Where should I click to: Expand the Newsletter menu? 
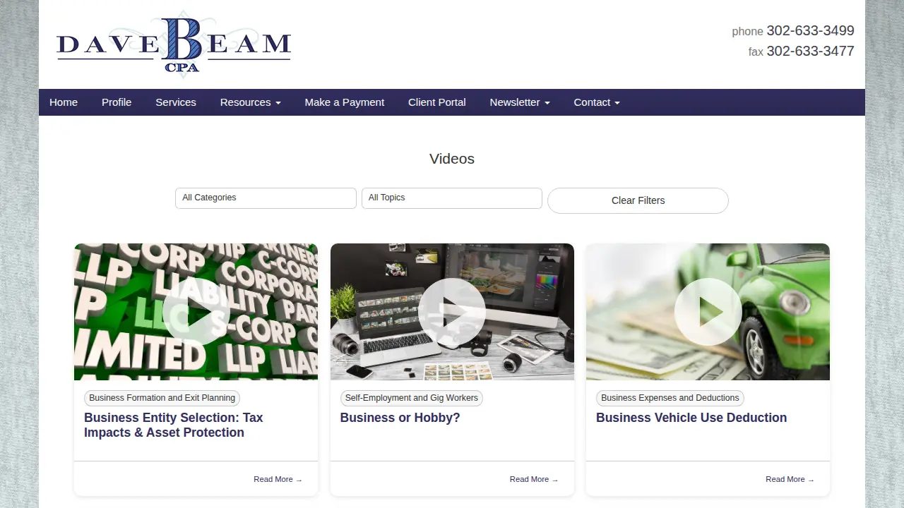pos(520,102)
